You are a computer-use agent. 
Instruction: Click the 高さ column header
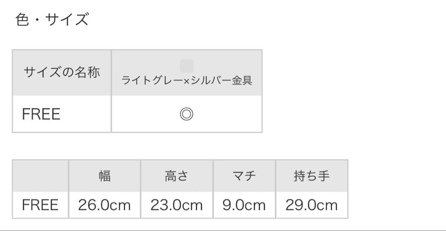click(176, 176)
